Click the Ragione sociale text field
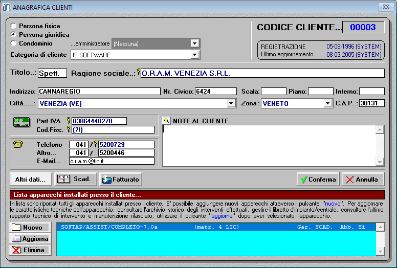The image size is (397, 268). (262, 73)
